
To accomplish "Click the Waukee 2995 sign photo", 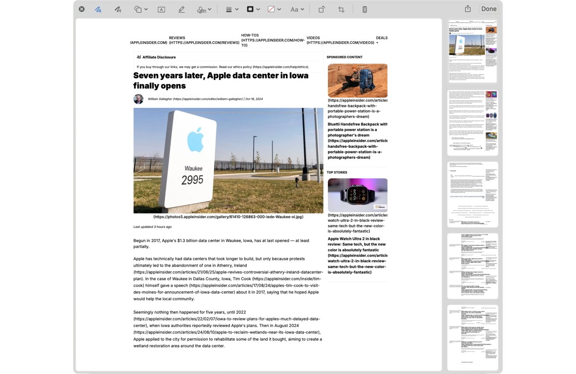I will tap(228, 160).
